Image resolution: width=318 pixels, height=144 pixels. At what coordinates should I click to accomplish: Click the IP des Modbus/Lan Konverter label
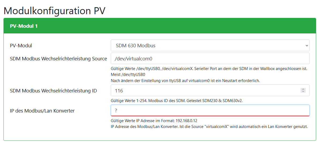(42, 110)
